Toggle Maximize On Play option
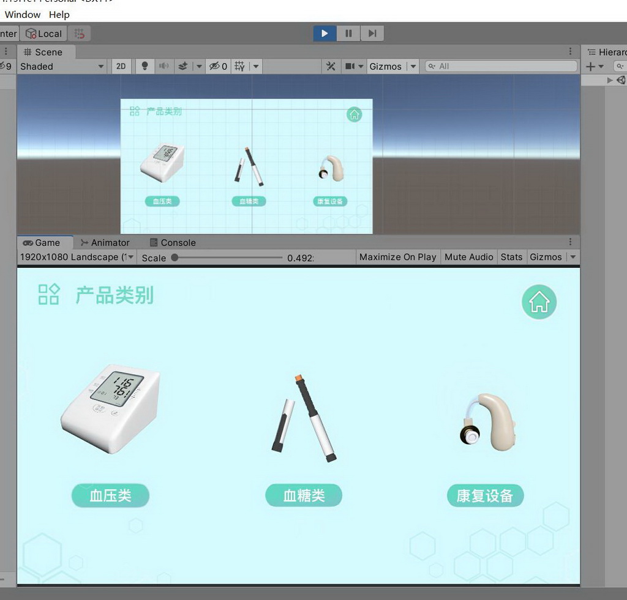Image resolution: width=627 pixels, height=600 pixels. coord(397,257)
